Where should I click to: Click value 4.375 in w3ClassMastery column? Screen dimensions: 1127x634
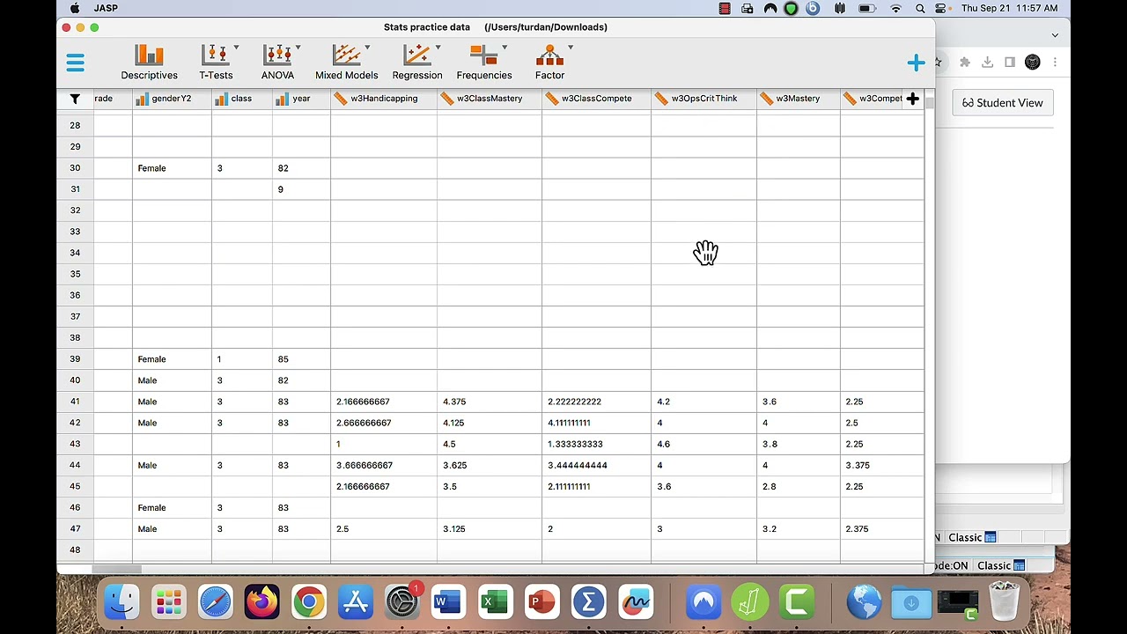[x=454, y=402]
